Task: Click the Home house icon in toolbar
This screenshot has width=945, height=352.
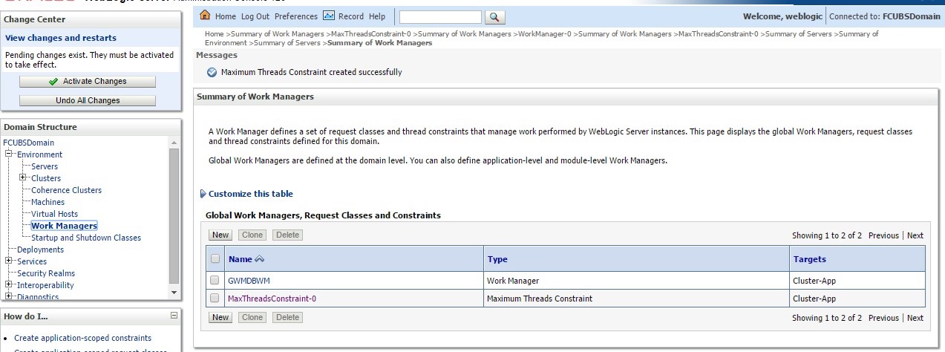Action: 206,16
